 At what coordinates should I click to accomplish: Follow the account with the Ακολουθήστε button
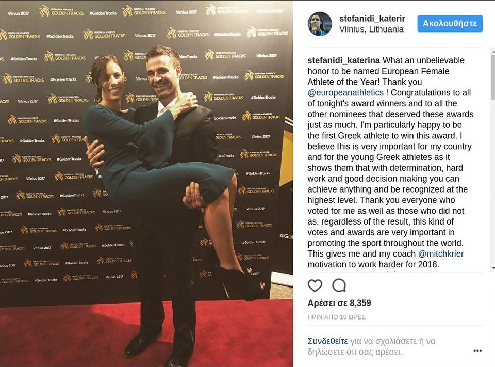[x=450, y=24]
